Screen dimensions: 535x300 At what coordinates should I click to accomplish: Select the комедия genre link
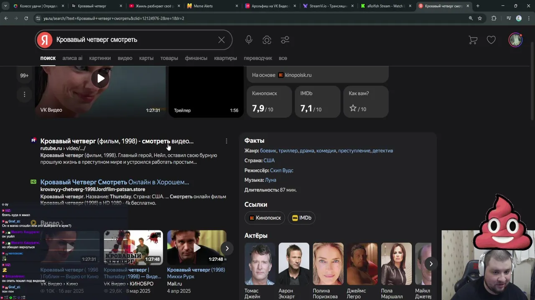pyautogui.click(x=326, y=150)
